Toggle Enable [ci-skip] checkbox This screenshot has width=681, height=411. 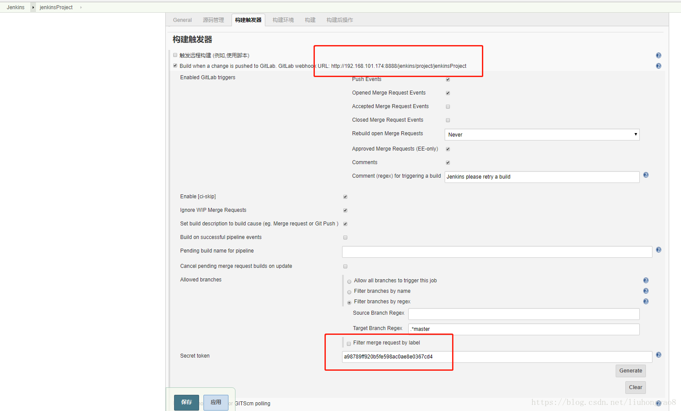coord(345,197)
